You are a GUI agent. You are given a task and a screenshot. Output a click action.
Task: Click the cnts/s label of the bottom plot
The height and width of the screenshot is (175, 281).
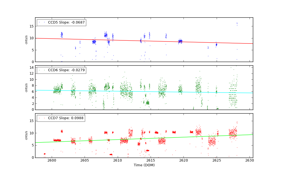tap(26, 135)
